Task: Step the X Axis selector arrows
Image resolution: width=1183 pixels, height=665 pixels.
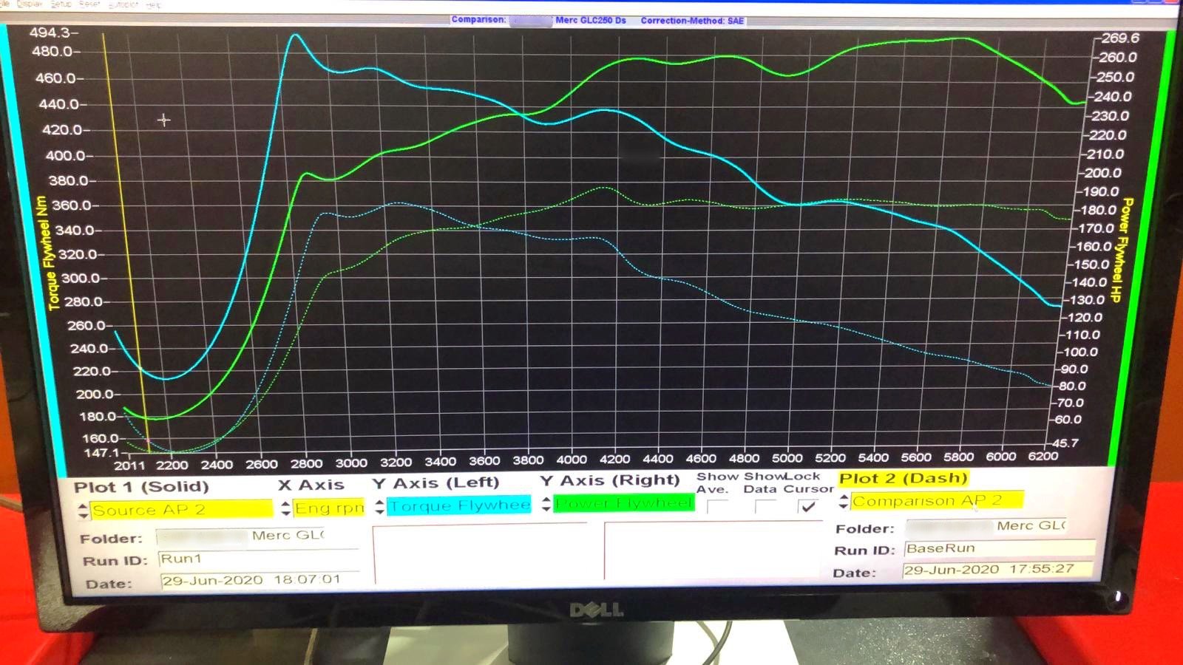Action: (x=285, y=508)
